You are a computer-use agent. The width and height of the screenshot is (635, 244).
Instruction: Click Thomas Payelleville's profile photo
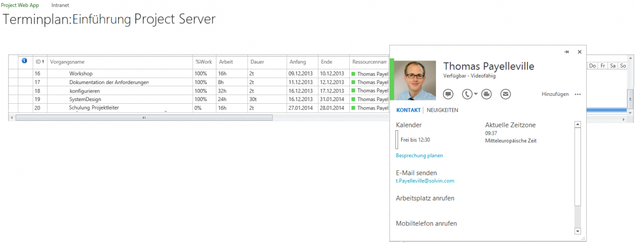point(415,80)
